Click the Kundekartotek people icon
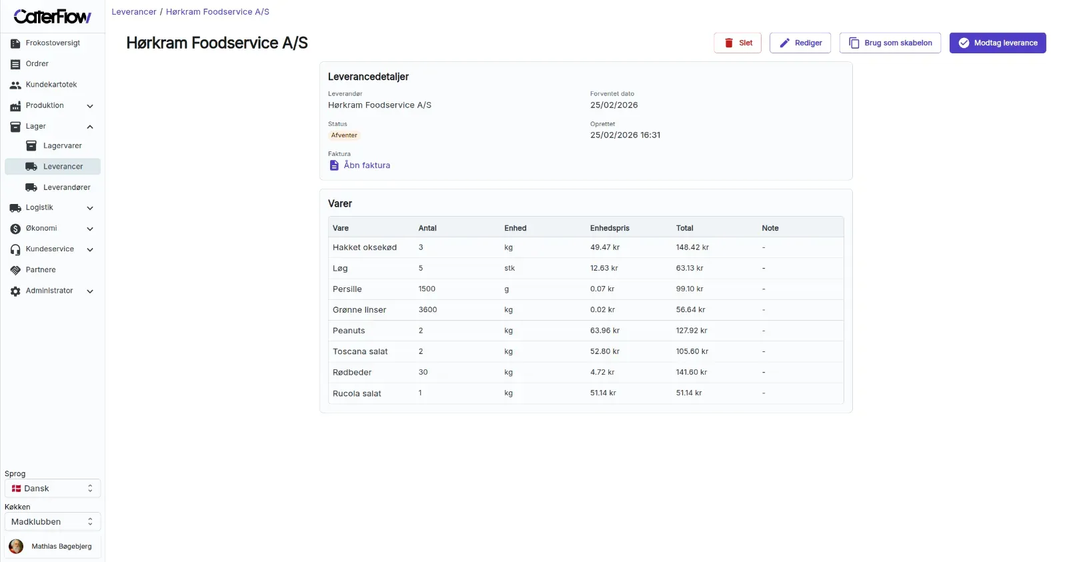This screenshot has width=1067, height=562. [x=15, y=85]
